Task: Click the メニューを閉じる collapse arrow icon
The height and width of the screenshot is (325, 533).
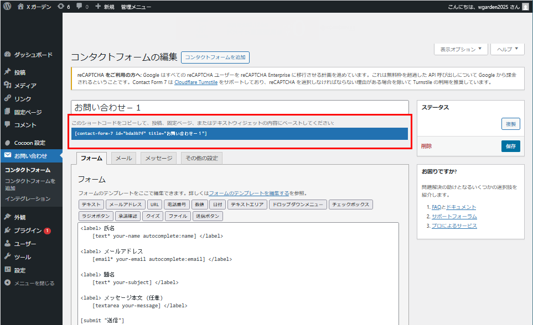Action: tap(8, 282)
